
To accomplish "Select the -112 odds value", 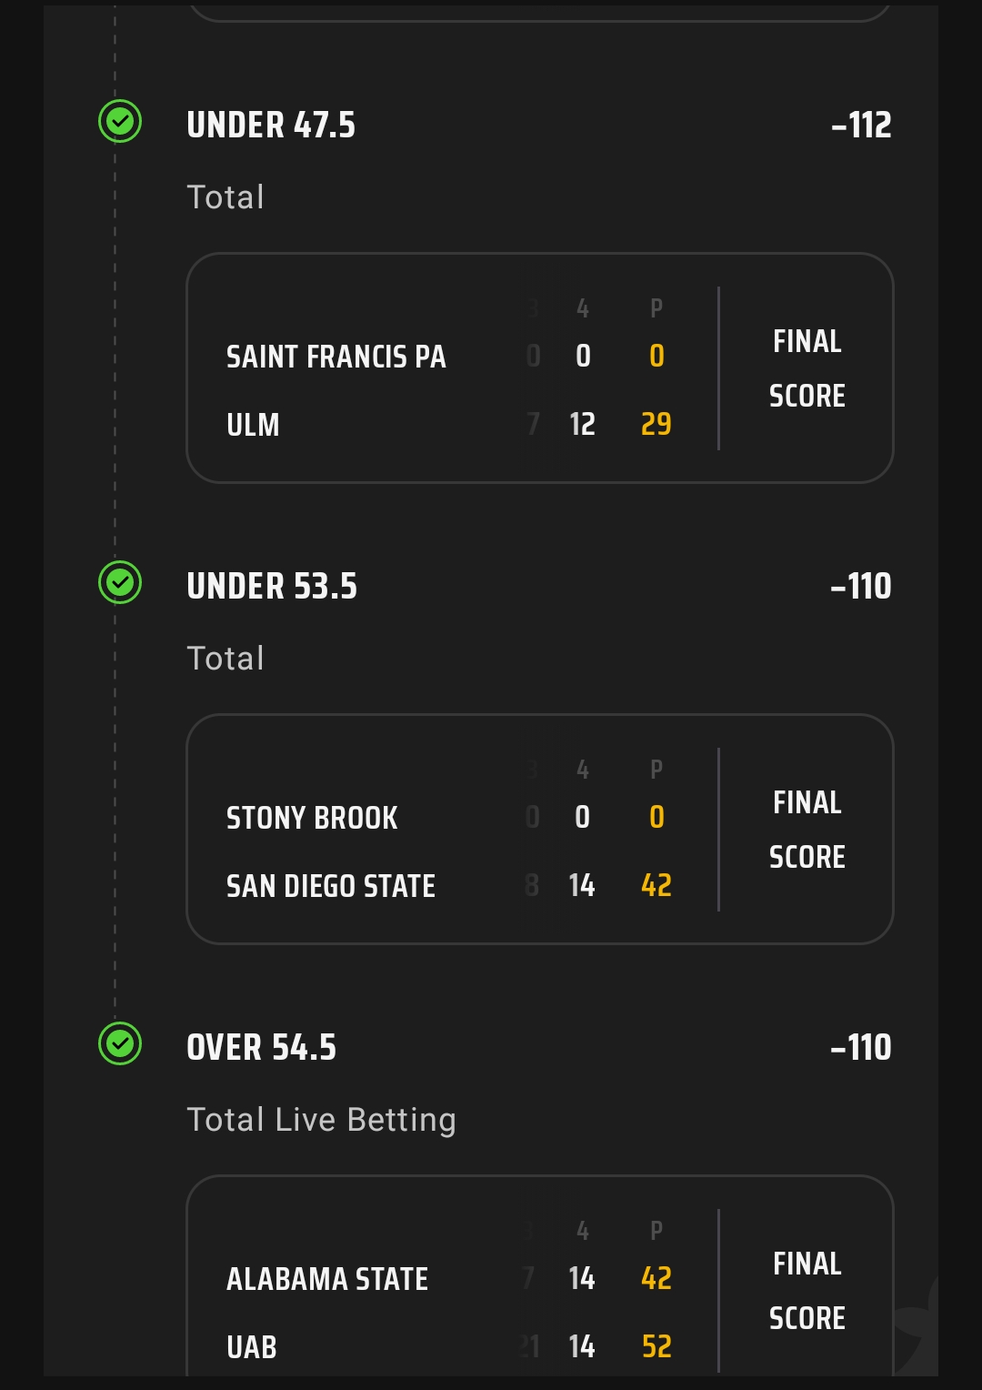I will coord(861,126).
